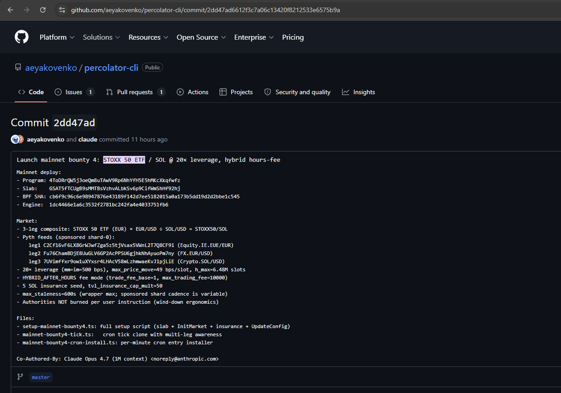Open the claude co-author link
This screenshot has height=393, width=561.
point(87,139)
